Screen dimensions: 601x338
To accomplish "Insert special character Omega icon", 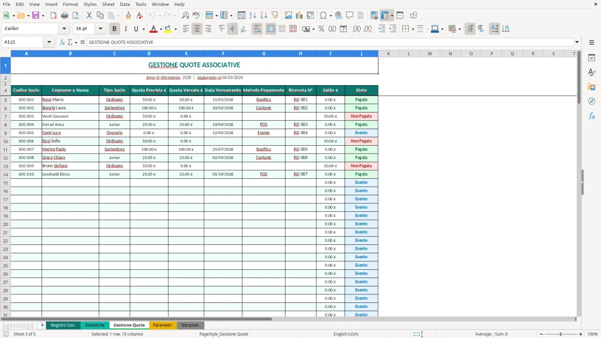I will [x=323, y=16].
